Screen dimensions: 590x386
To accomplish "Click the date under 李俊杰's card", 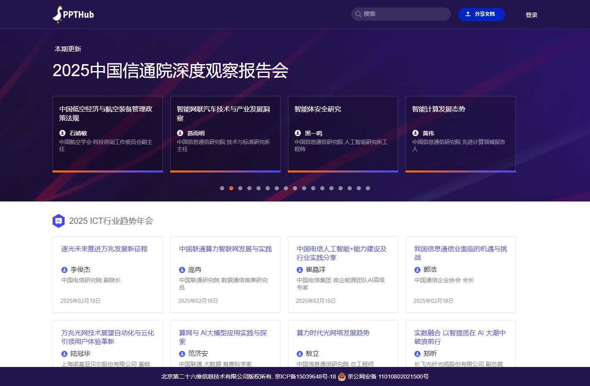I will 80,301.
